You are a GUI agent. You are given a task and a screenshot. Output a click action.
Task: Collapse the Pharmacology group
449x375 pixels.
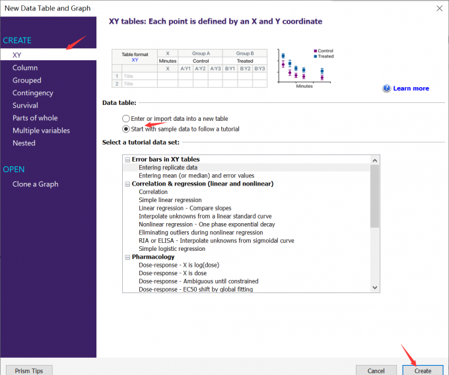(x=127, y=257)
